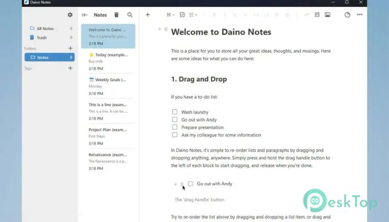The width and height of the screenshot is (389, 222).
Task: Collapse the sidebar with the arrow icon
Action: (84, 15)
